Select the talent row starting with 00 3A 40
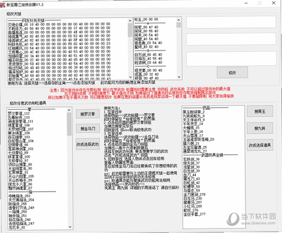Viewport: 282px width, 233px height. coord(59,56)
